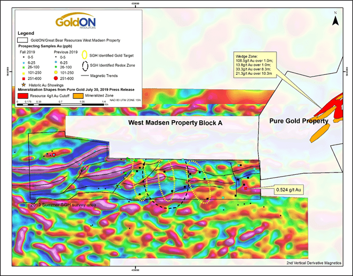Image resolution: width=353 pixels, height=276 pixels.
Task: Click 'Resource 4g/t Au Cutoff' legend text
Action: coord(50,96)
